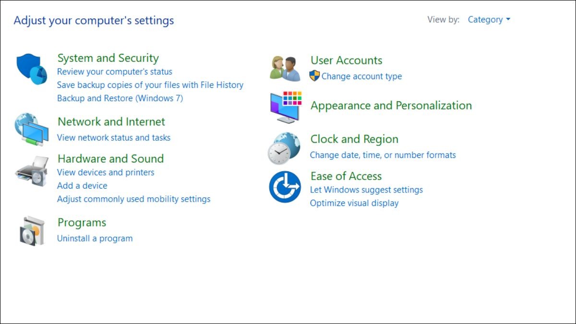
Task: Open the View by Category dropdown
Action: 489,20
